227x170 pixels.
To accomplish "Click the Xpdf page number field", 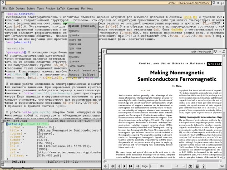I will [153, 166].
